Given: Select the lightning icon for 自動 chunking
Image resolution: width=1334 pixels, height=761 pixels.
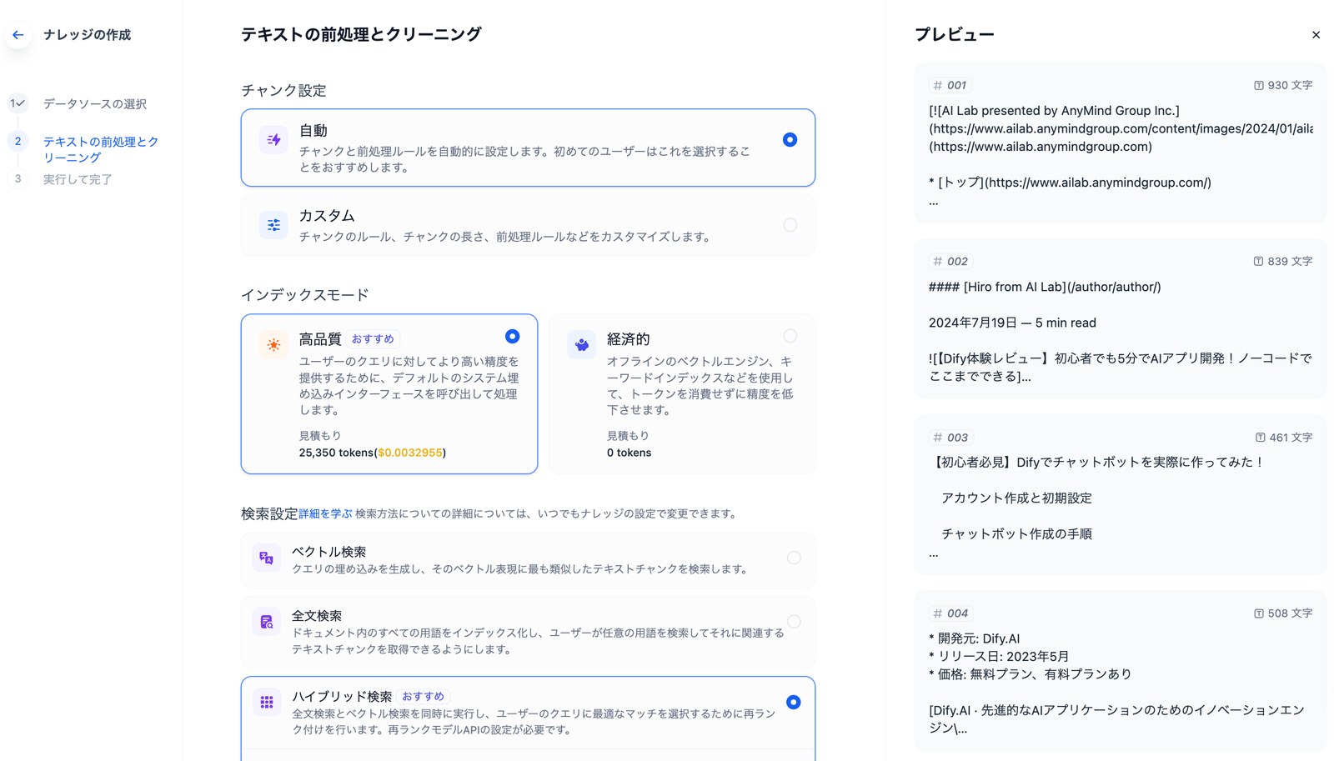Looking at the screenshot, I should tap(273, 140).
